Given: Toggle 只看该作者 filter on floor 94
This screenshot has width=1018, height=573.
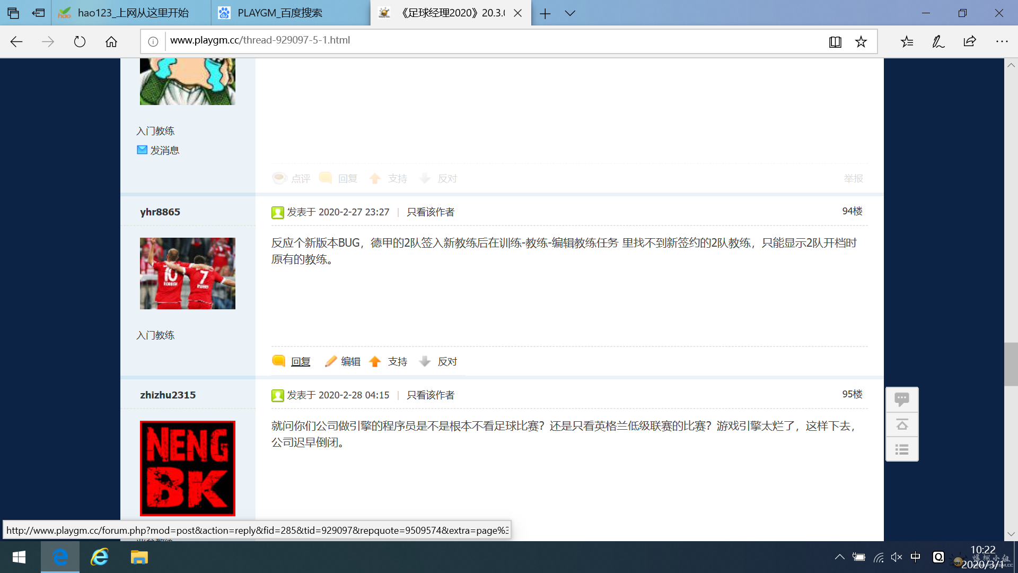Looking at the screenshot, I should pyautogui.click(x=430, y=212).
